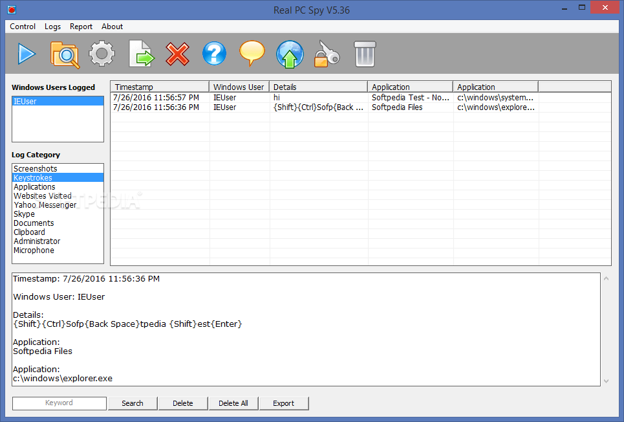The width and height of the screenshot is (624, 422).
Task: Select Clipboard log category
Action: coord(58,232)
